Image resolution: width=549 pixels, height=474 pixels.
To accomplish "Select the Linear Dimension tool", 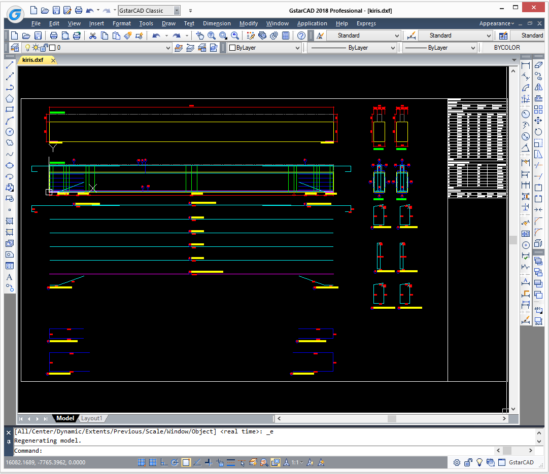I will pyautogui.click(x=526, y=65).
